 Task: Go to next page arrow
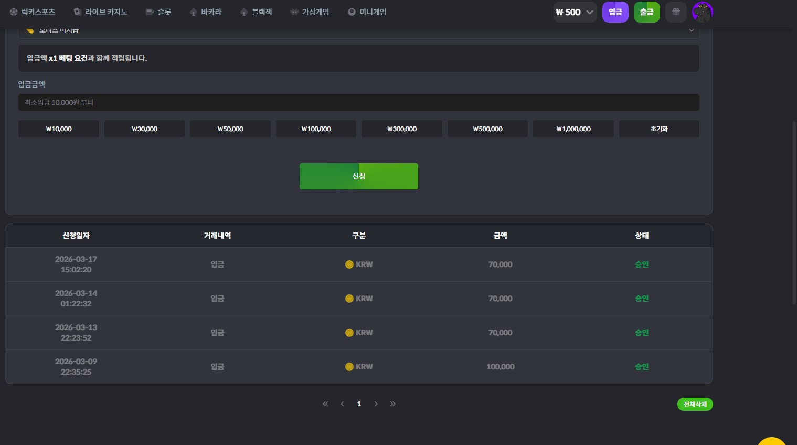[376, 404]
